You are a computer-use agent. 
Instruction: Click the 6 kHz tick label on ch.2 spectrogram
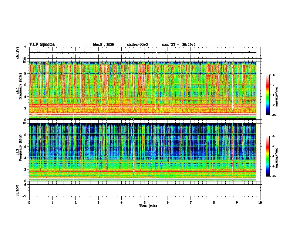[x=26, y=147]
